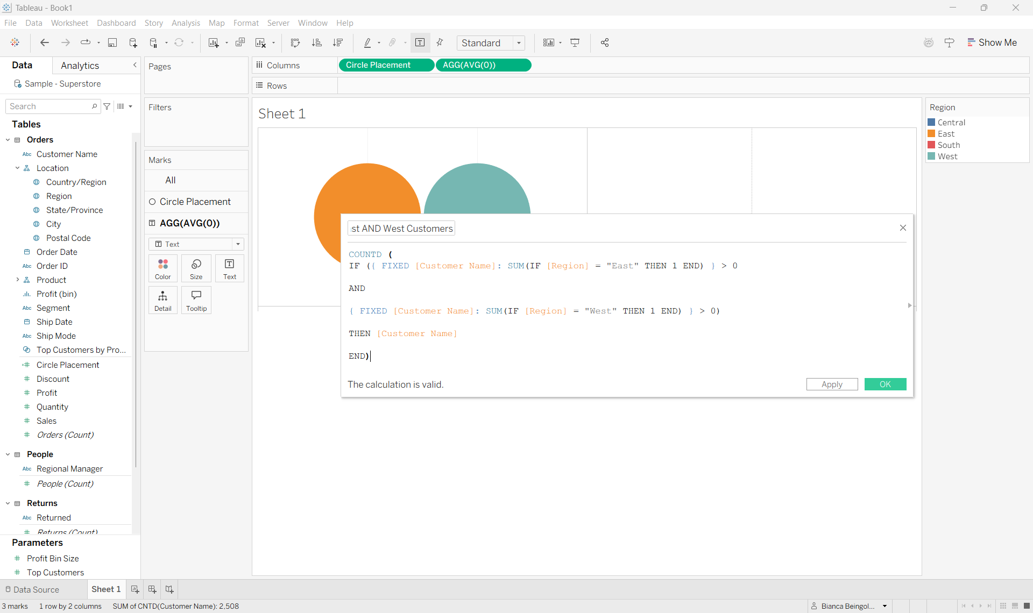Click the Tooltip marks card button
Viewport: 1033px width, 613px height.
[196, 300]
